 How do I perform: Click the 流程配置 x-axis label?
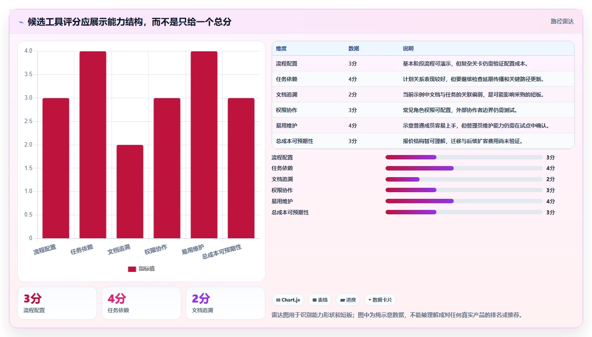(45, 249)
